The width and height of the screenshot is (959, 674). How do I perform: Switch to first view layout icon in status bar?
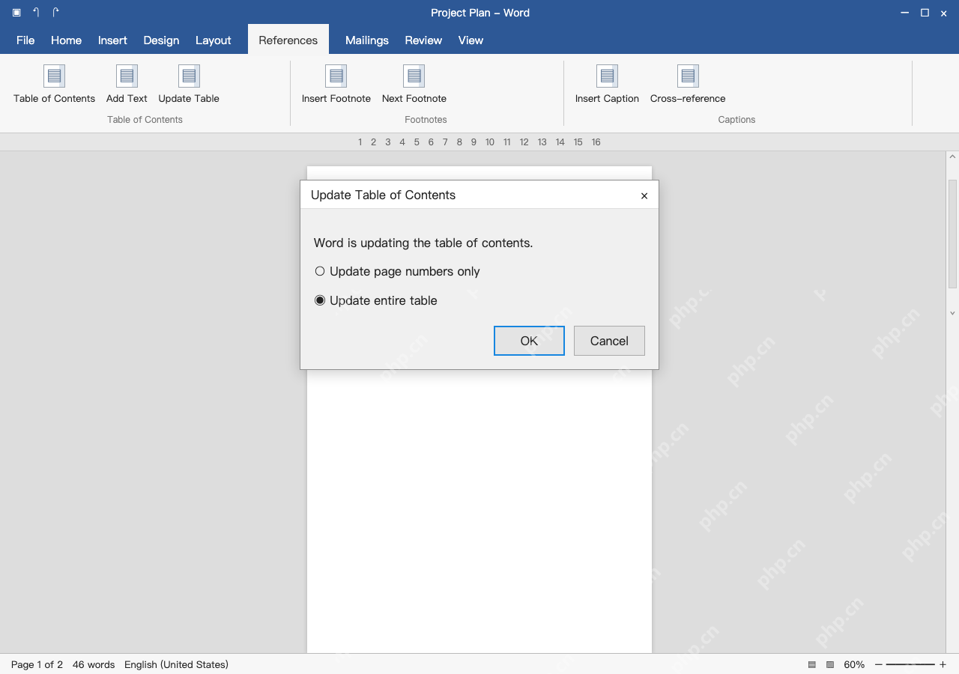tap(812, 664)
